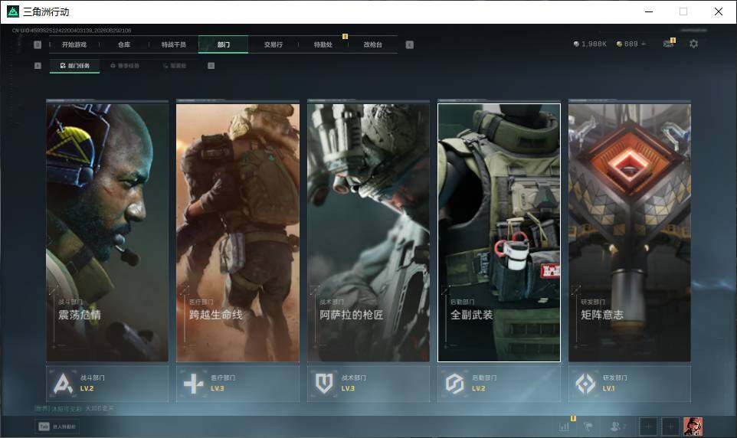
Task: Open the 开始游戏 tab
Action: pyautogui.click(x=74, y=44)
